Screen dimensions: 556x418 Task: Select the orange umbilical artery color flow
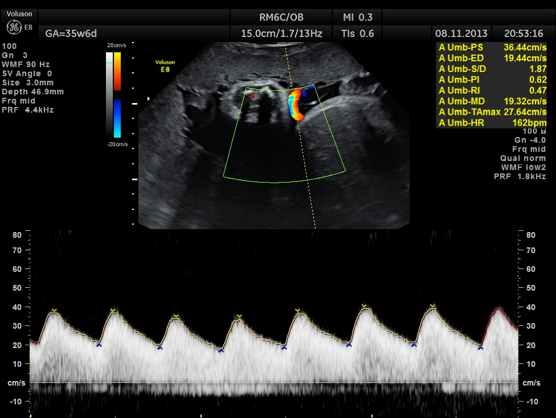[x=297, y=104]
